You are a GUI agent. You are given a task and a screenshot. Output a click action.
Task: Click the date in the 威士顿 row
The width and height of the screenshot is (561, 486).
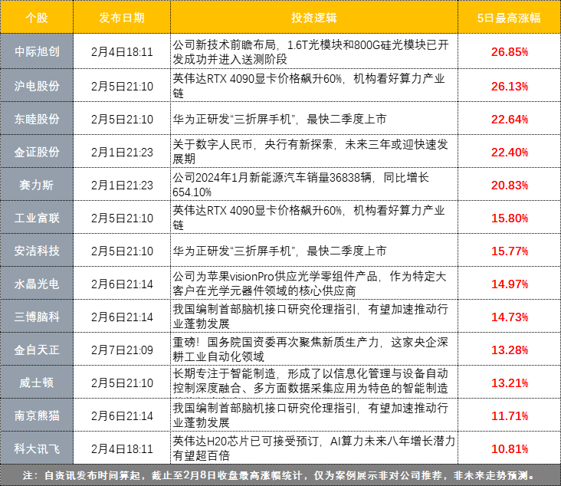pyautogui.click(x=122, y=383)
